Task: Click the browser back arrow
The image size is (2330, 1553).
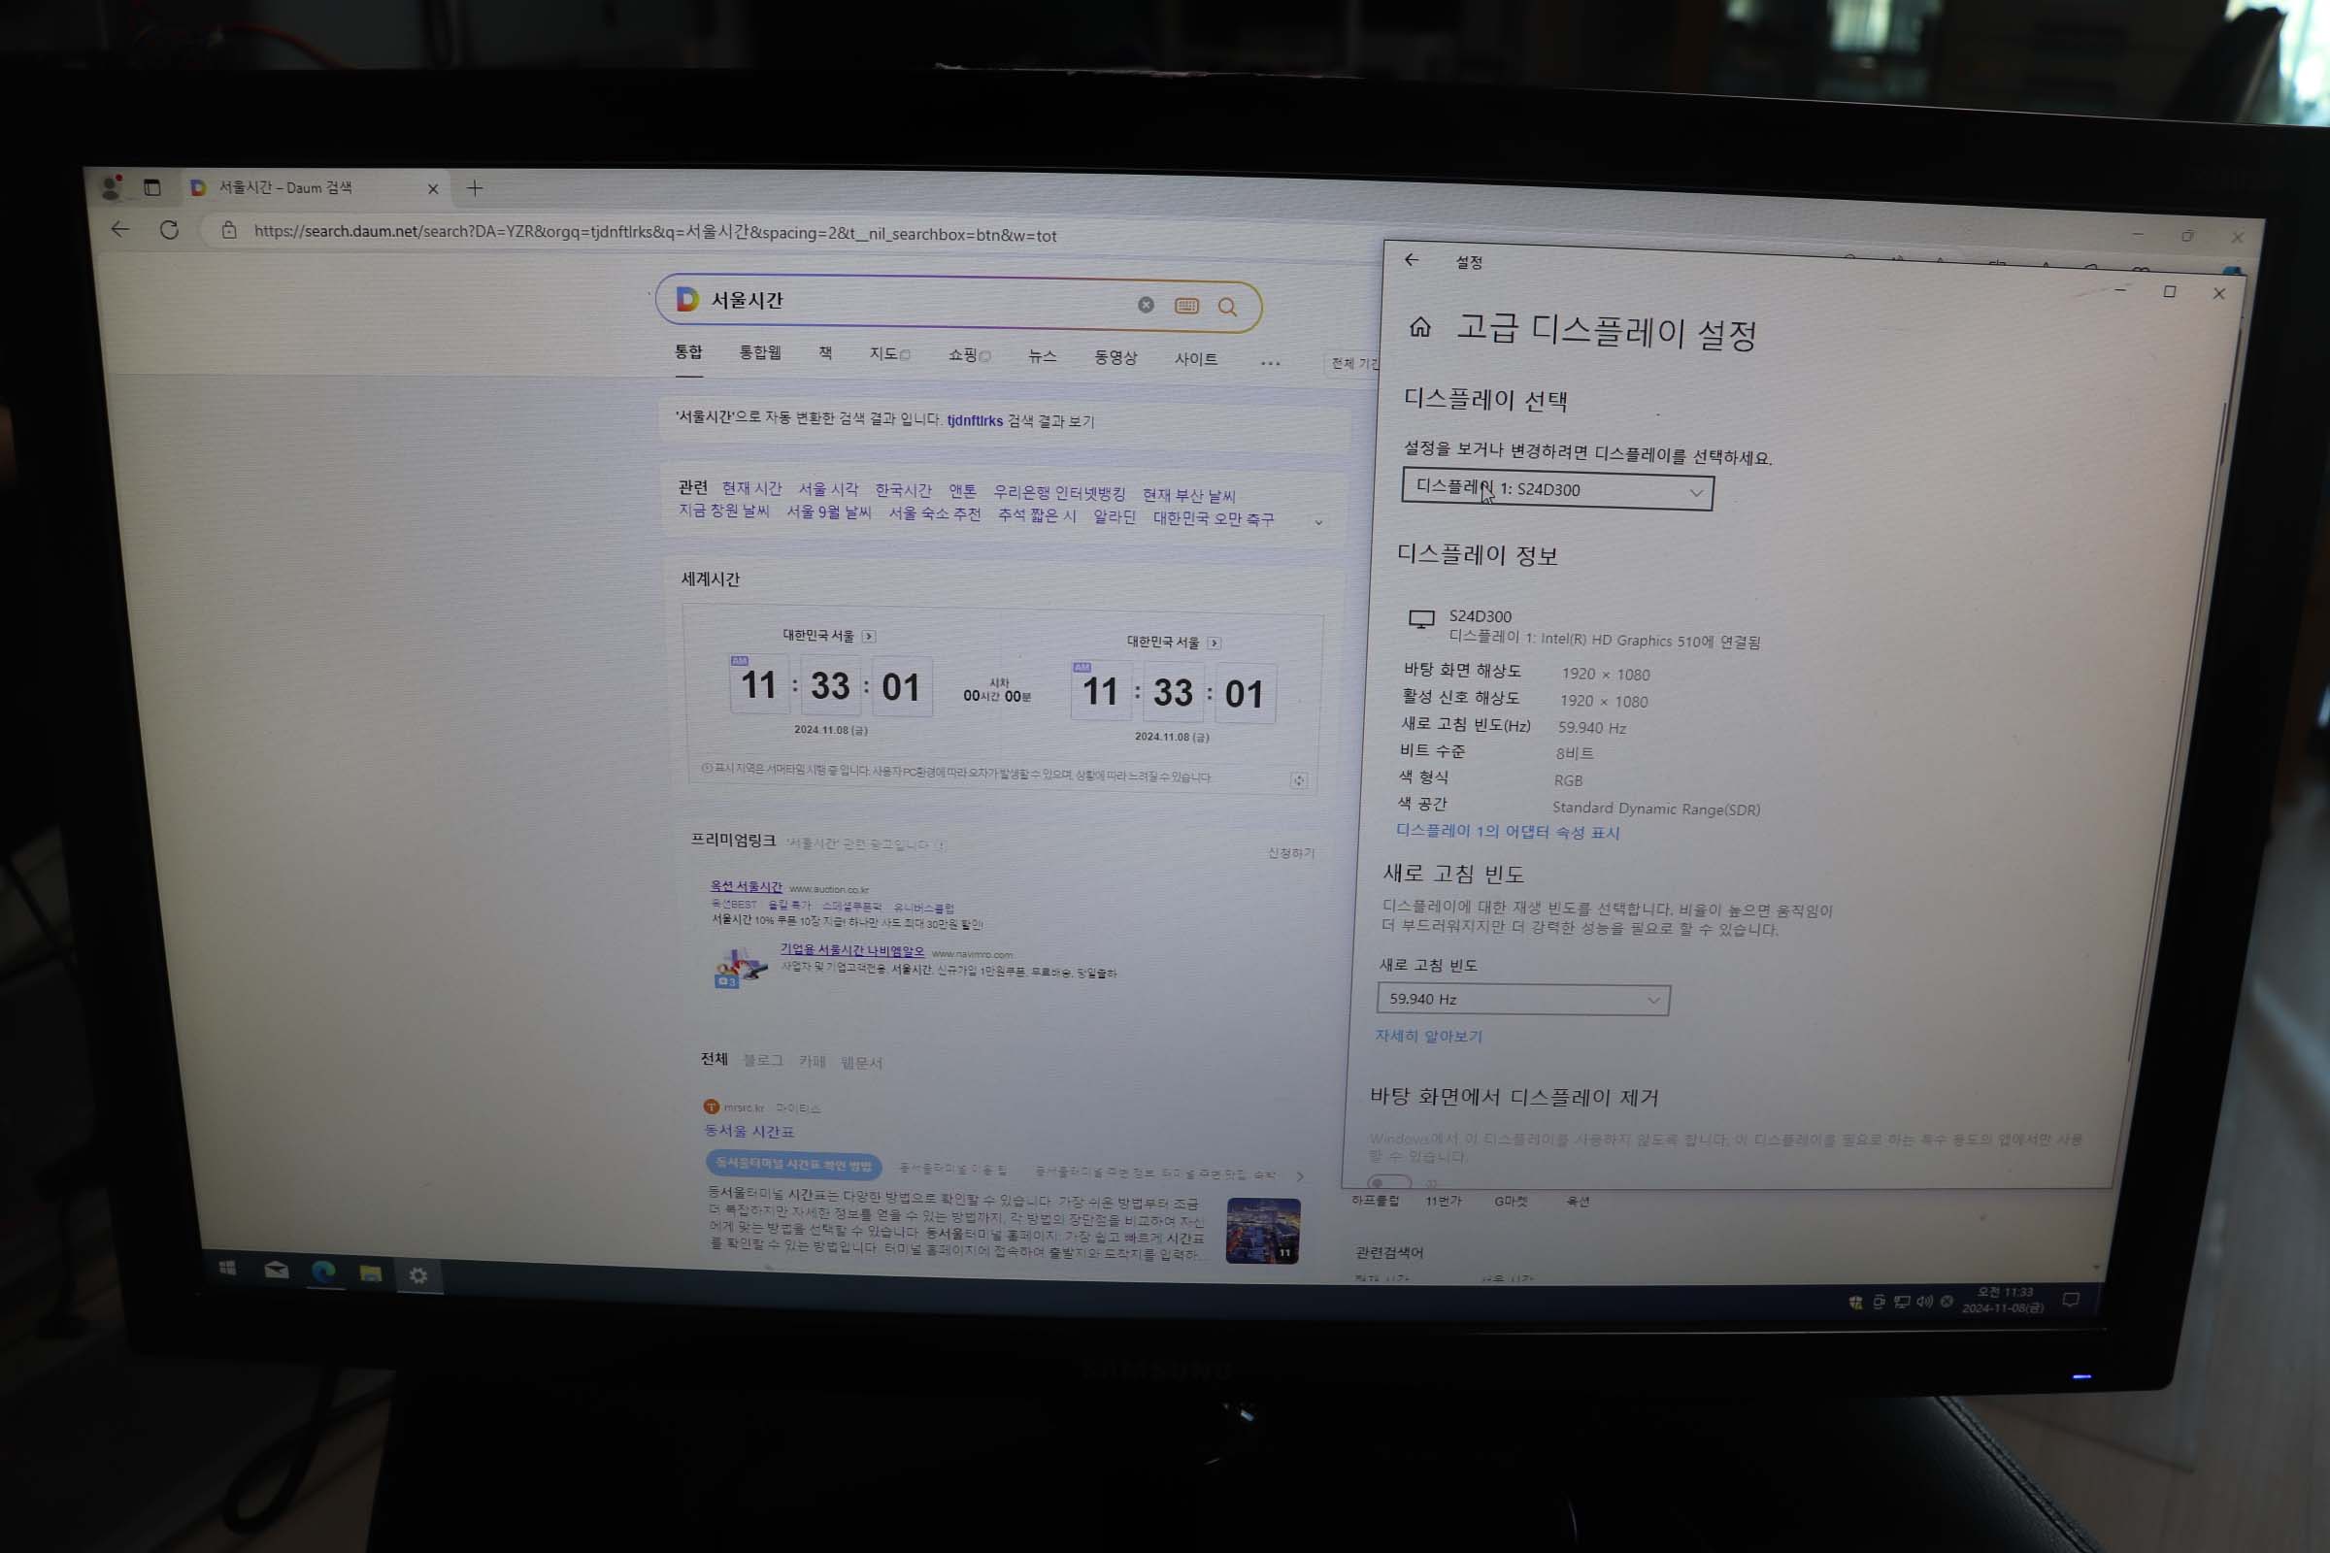Action: coord(119,230)
